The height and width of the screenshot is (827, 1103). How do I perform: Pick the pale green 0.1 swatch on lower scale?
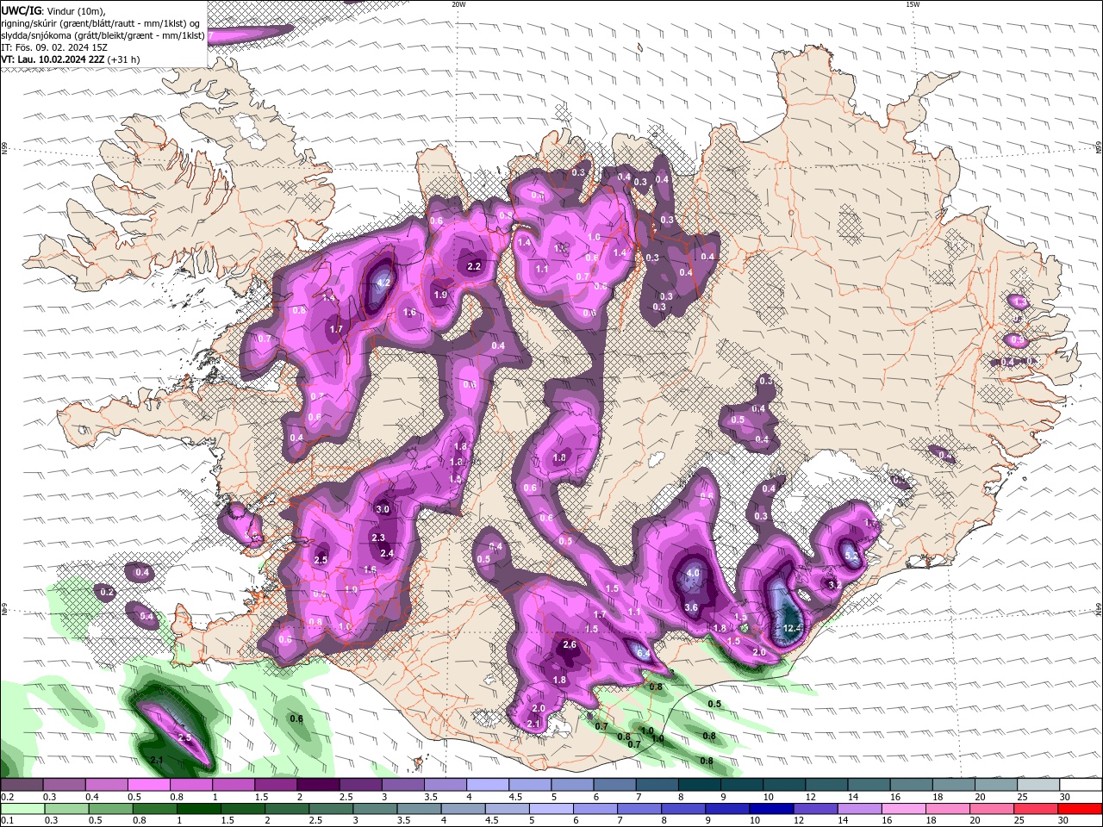tap(22, 809)
